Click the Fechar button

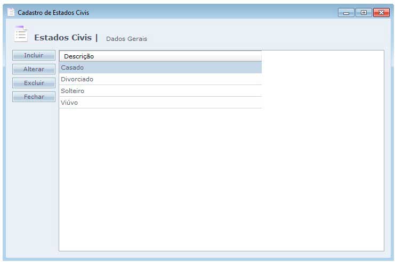(x=34, y=97)
